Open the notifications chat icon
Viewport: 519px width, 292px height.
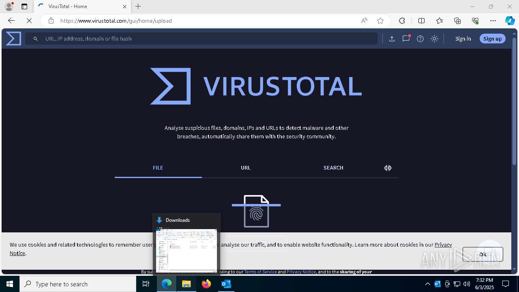pos(406,39)
